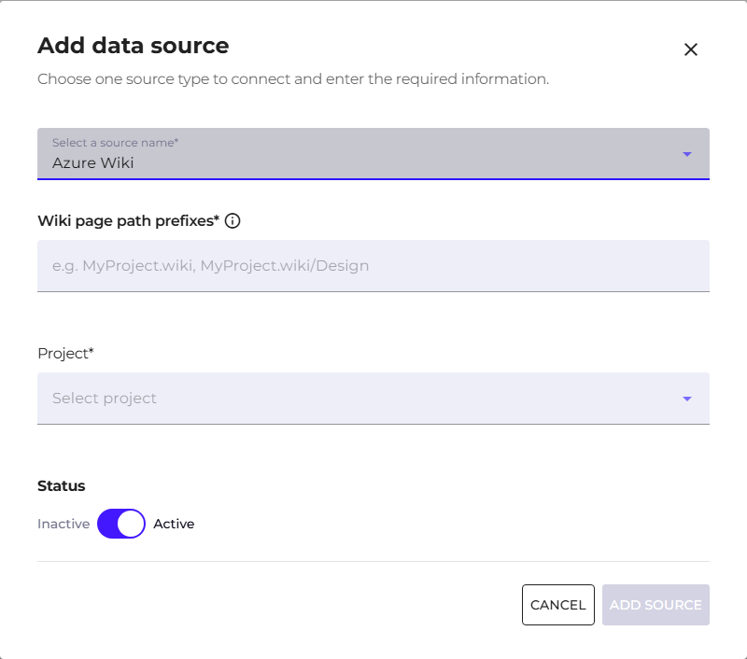Click the Cancel button
The height and width of the screenshot is (659, 747).
557,605
